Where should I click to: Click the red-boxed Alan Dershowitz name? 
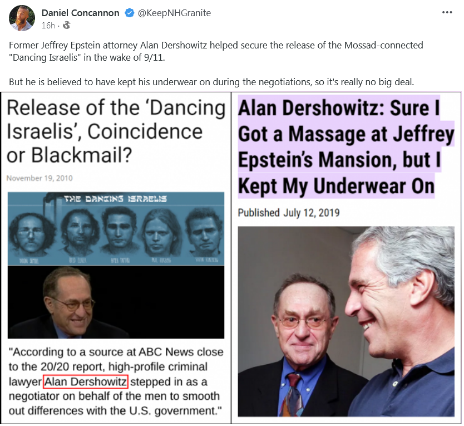pos(86,381)
